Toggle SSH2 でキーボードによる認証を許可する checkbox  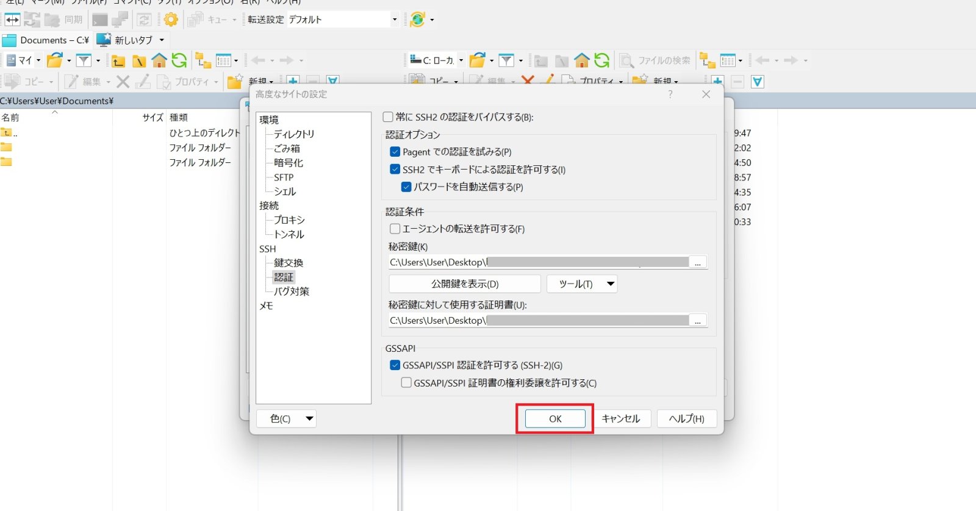coord(395,169)
